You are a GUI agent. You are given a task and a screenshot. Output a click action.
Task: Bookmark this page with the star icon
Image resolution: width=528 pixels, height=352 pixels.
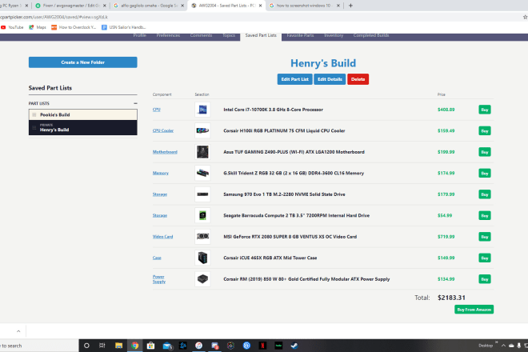525,17
